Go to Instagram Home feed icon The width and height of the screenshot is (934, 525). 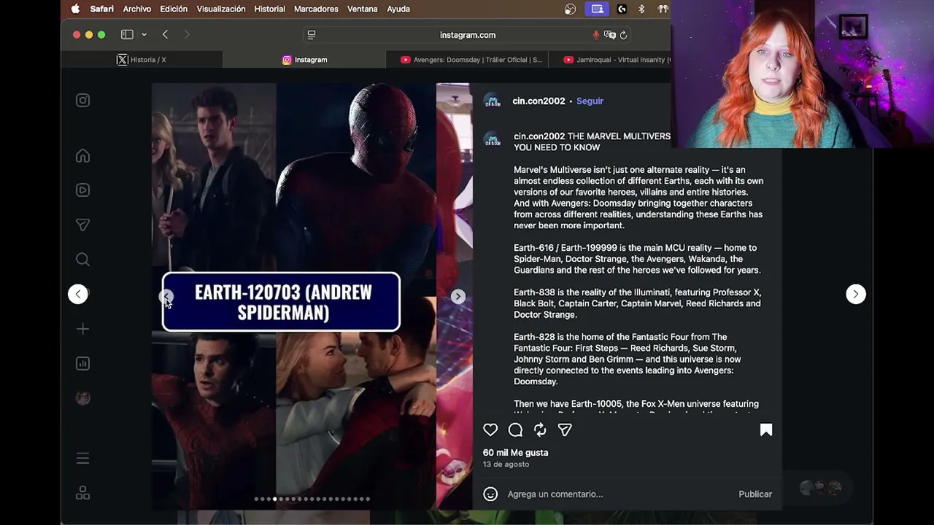click(x=82, y=155)
